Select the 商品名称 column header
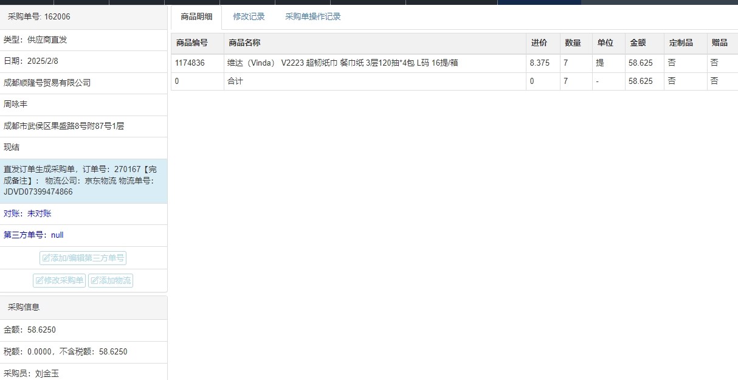 point(375,43)
